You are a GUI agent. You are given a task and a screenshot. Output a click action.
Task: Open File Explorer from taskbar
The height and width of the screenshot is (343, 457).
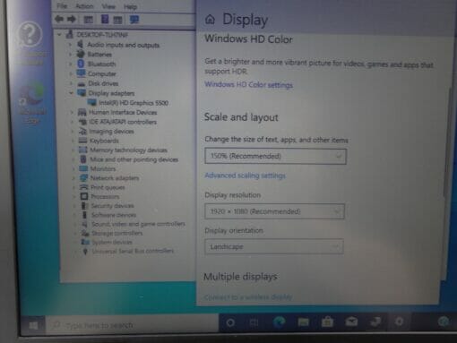tap(303, 322)
